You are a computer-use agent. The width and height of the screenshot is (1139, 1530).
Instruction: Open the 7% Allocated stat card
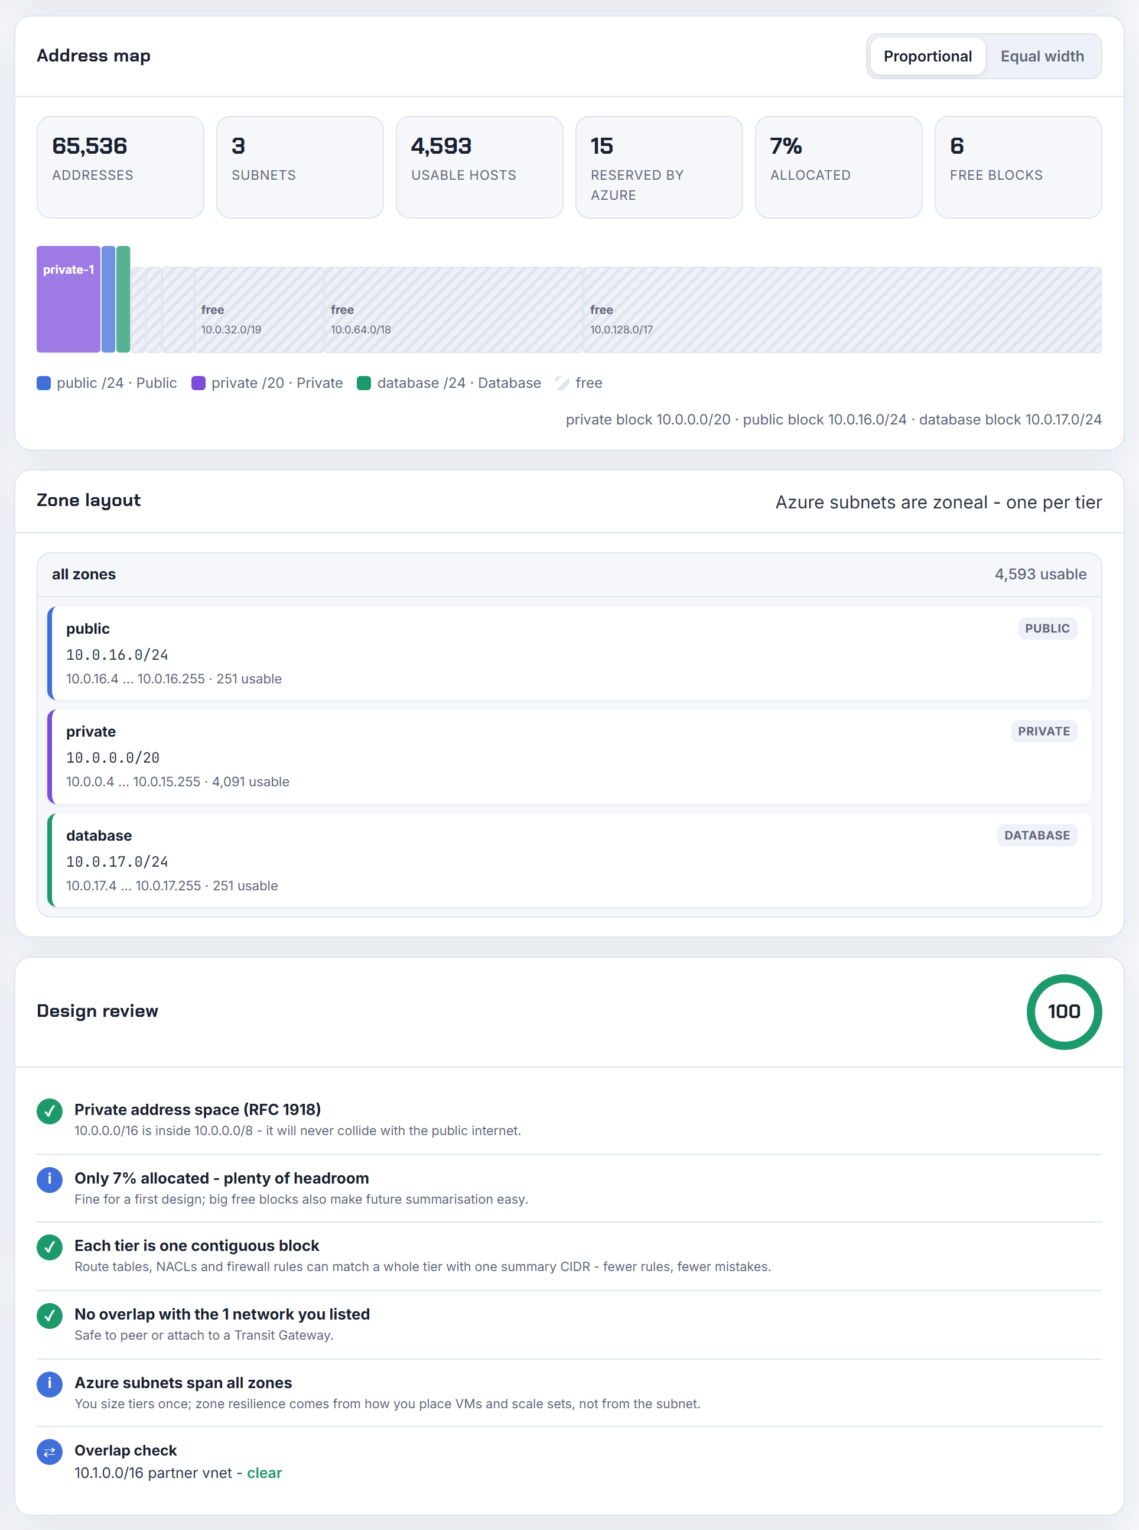tap(838, 167)
